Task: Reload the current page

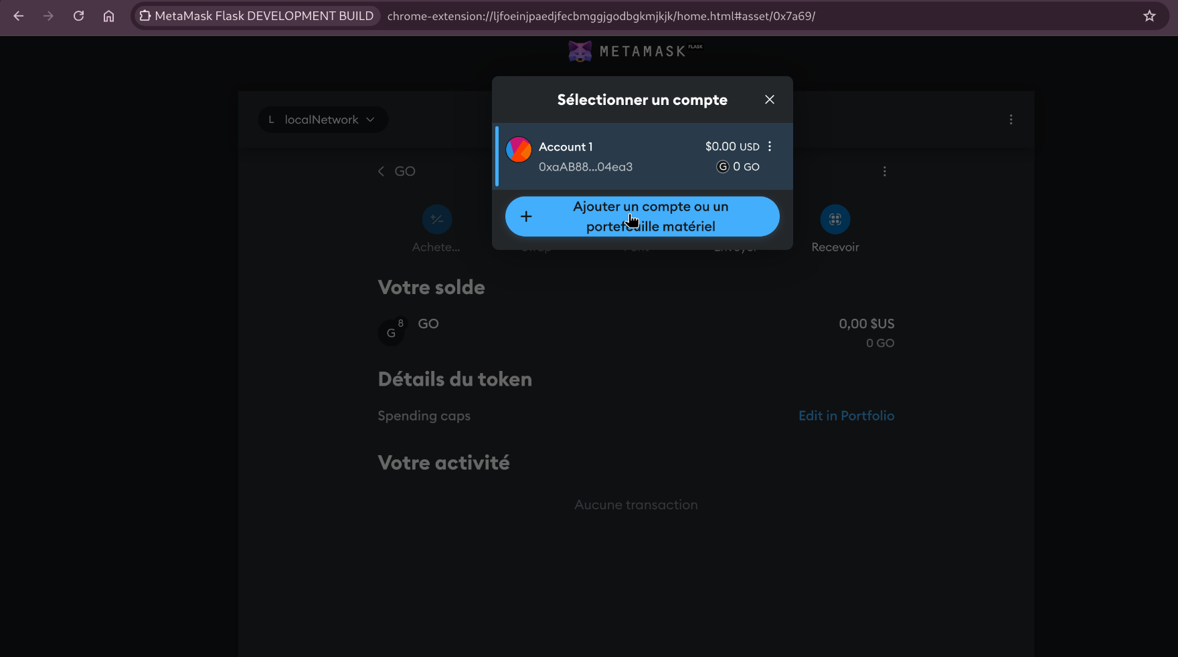Action: click(79, 16)
